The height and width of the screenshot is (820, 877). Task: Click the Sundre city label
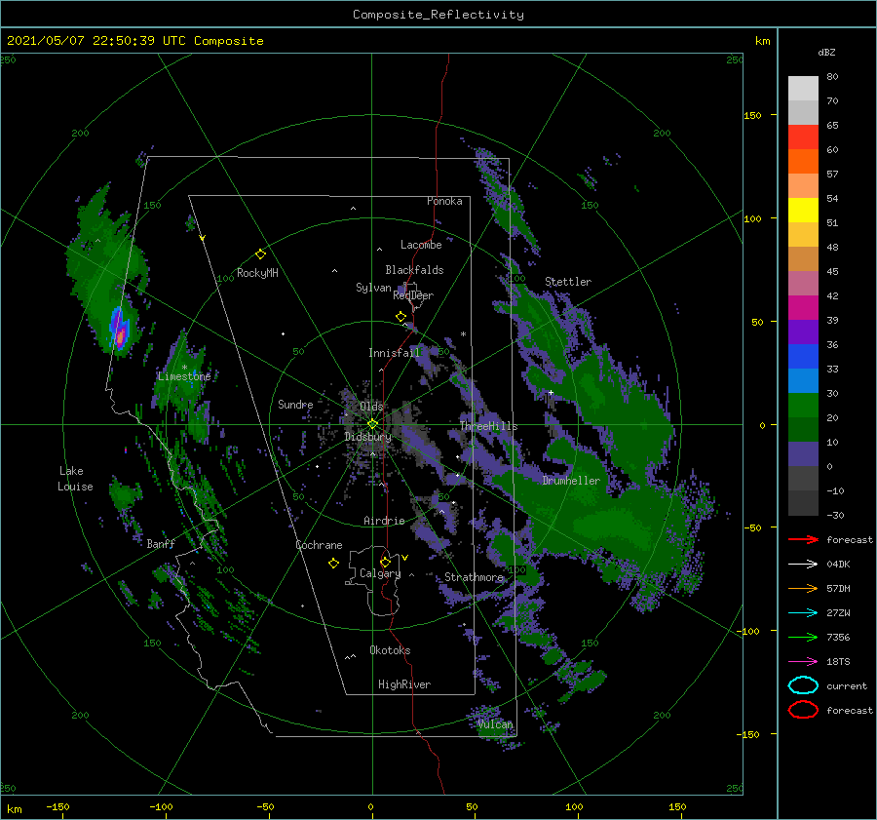tap(295, 404)
